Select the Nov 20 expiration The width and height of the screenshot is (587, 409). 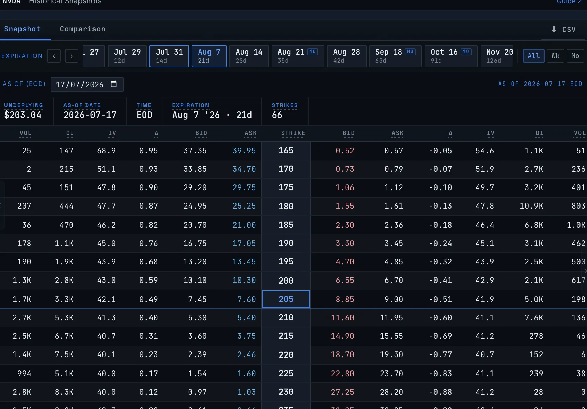[497, 56]
